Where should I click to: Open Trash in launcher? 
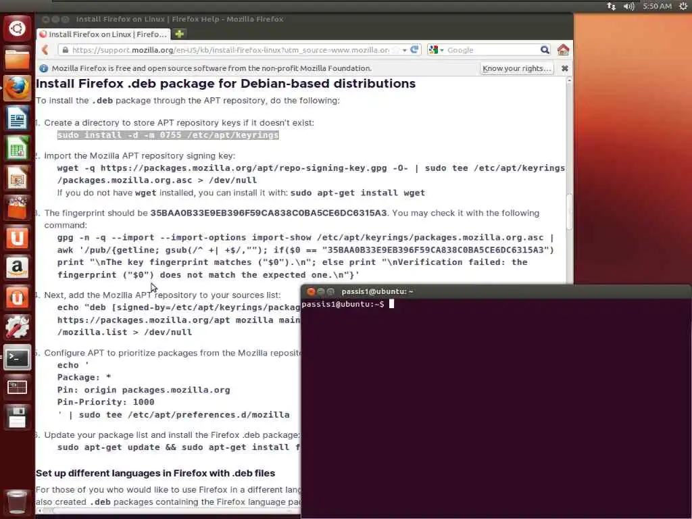[x=17, y=502]
